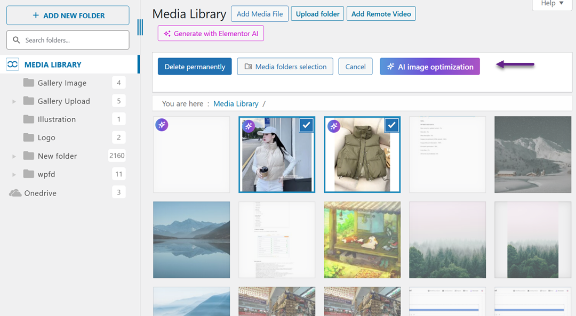The height and width of the screenshot is (316, 576).
Task: Click the AI sparkle badge on the jacket image
Action: click(334, 126)
